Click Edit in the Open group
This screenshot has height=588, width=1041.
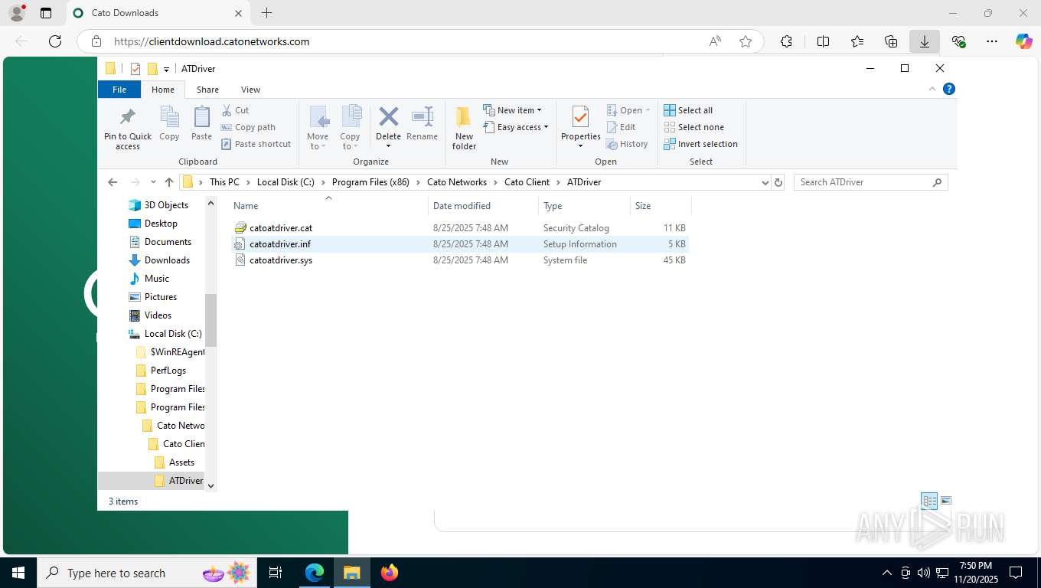621,127
